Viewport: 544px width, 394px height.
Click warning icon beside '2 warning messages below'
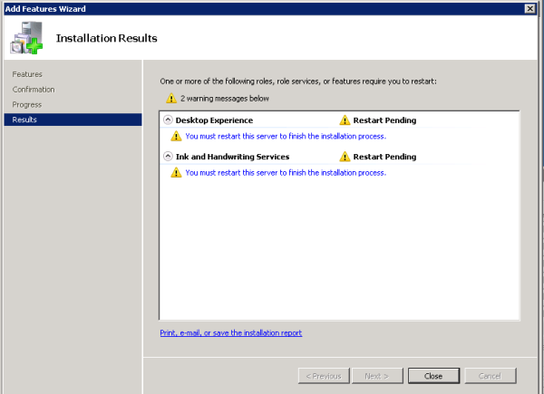coord(171,98)
